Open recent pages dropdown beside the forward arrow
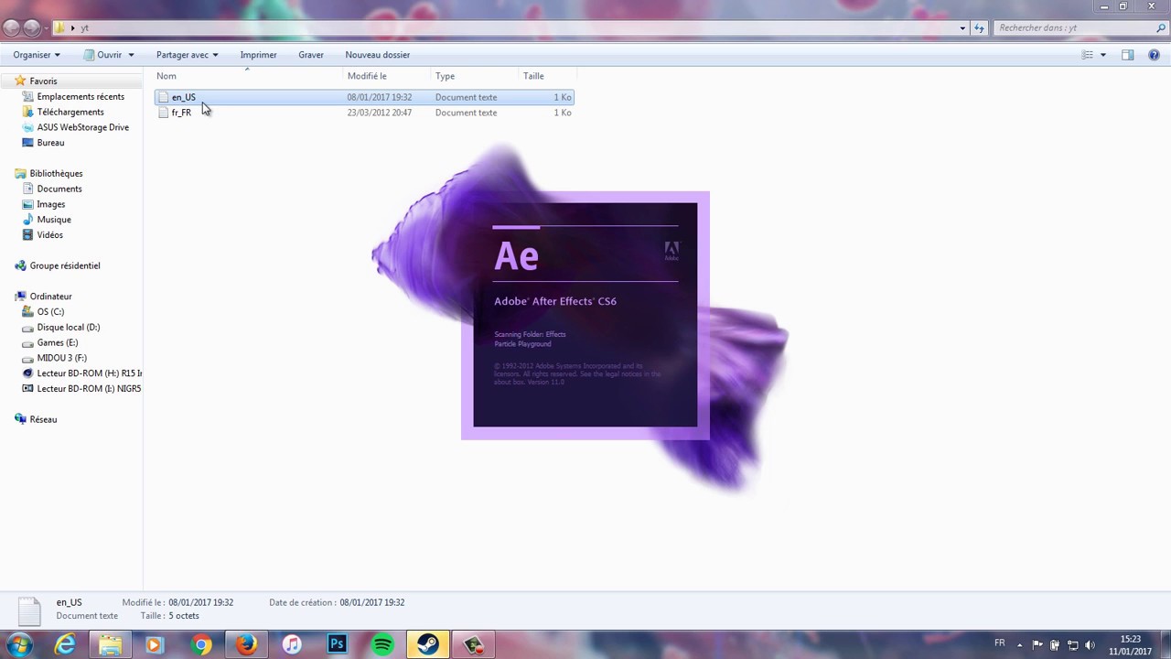This screenshot has height=659, width=1171. click(x=47, y=28)
